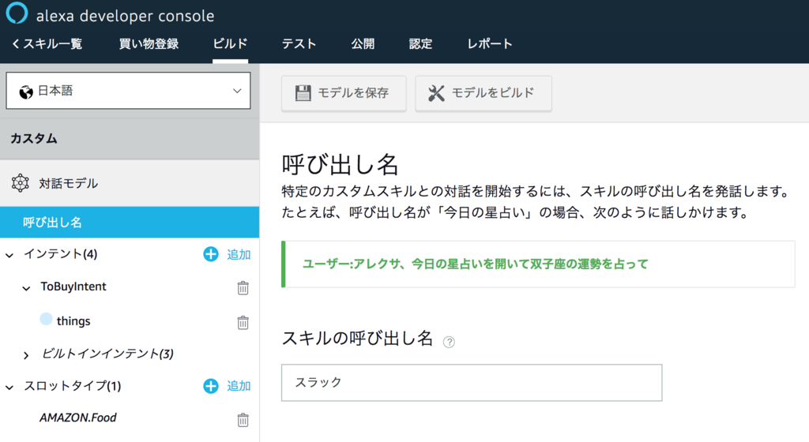Delete the things slot with trash icon
The width and height of the screenshot is (809, 442).
pyautogui.click(x=243, y=323)
